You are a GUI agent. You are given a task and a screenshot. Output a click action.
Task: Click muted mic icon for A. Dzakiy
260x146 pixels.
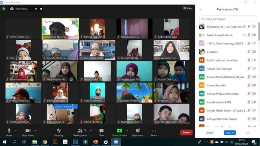coord(249,52)
